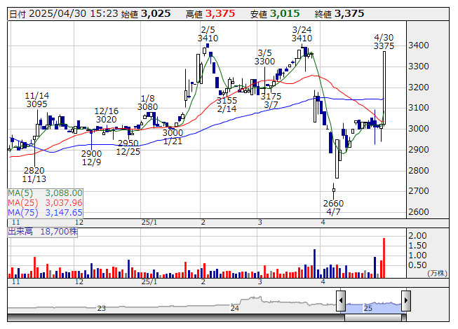
Task: Click the 高値 3,375 high value
Action: (x=210, y=14)
